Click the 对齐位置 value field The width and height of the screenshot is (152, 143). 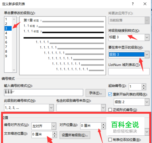click(x=91, y=126)
